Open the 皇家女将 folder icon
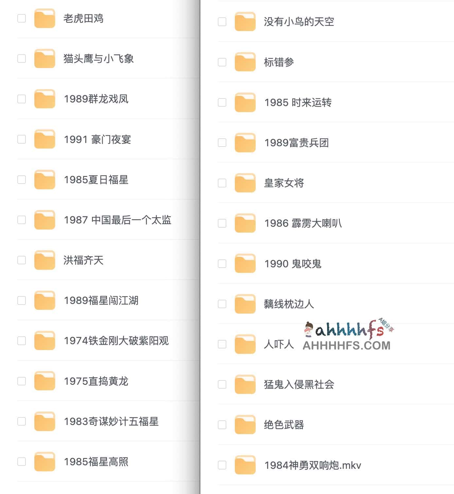454x494 pixels. pos(245,183)
